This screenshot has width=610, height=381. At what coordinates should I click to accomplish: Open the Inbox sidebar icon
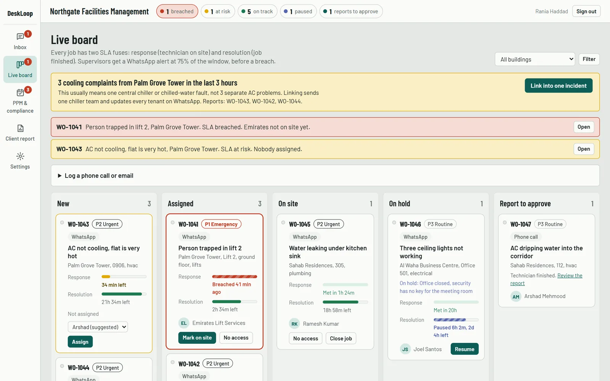(x=20, y=37)
